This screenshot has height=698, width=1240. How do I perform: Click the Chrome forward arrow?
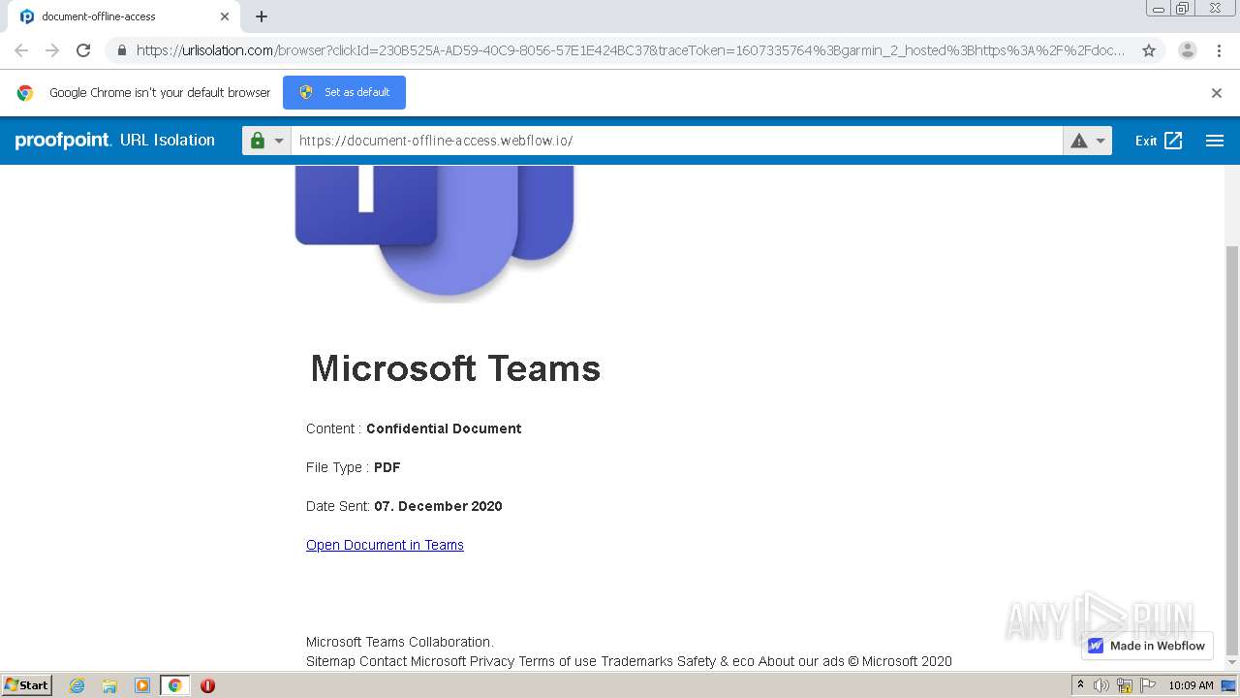coord(52,50)
